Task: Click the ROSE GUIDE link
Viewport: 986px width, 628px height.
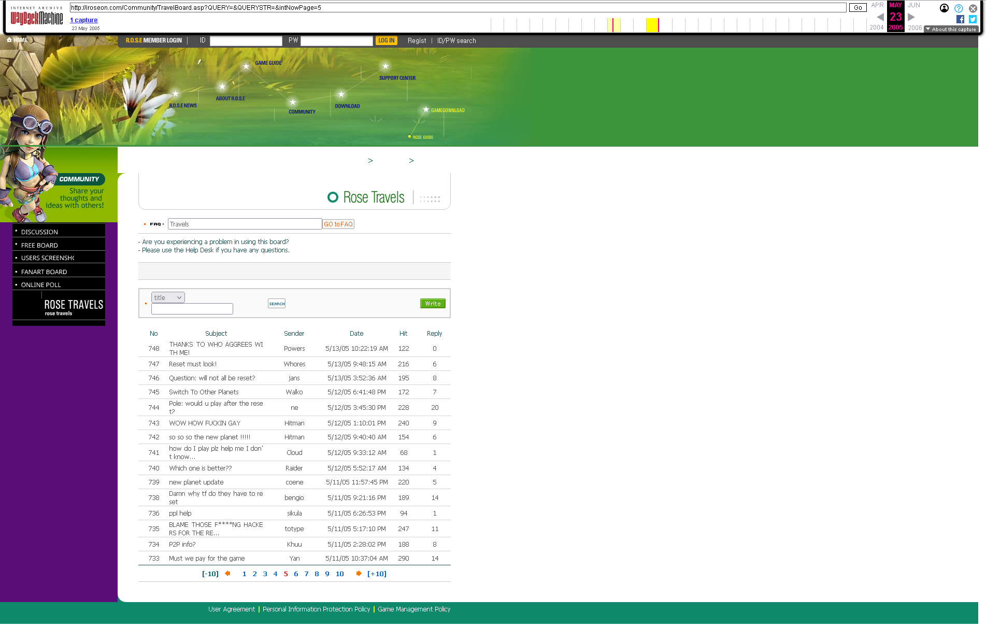Action: point(423,137)
